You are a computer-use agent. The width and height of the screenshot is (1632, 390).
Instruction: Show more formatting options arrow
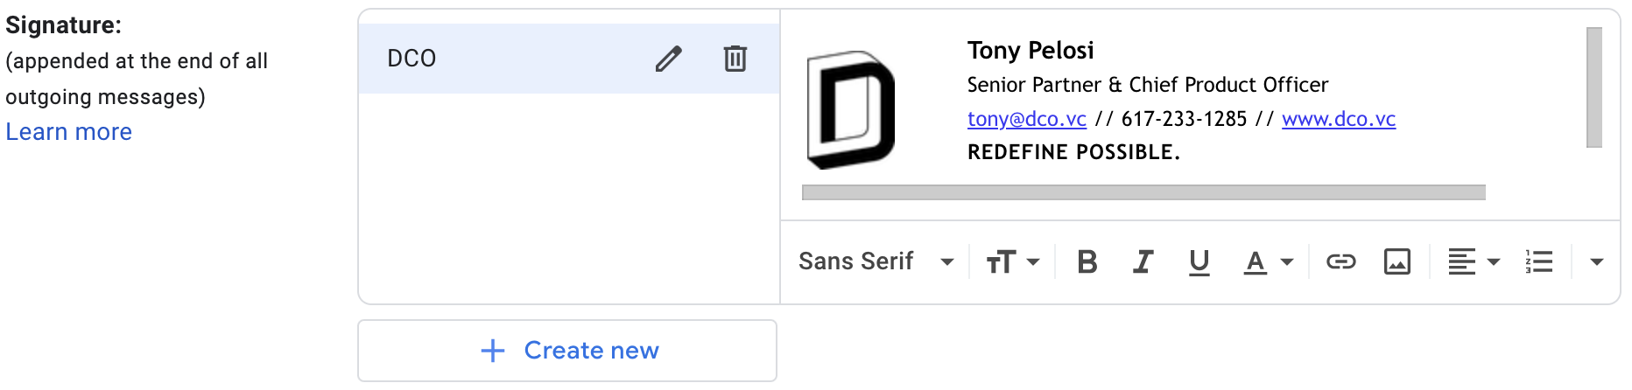pos(1596,261)
